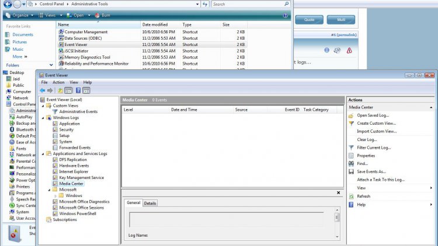438x246 pixels.
Task: Click the Save Events As disk icon
Action: (x=351, y=172)
